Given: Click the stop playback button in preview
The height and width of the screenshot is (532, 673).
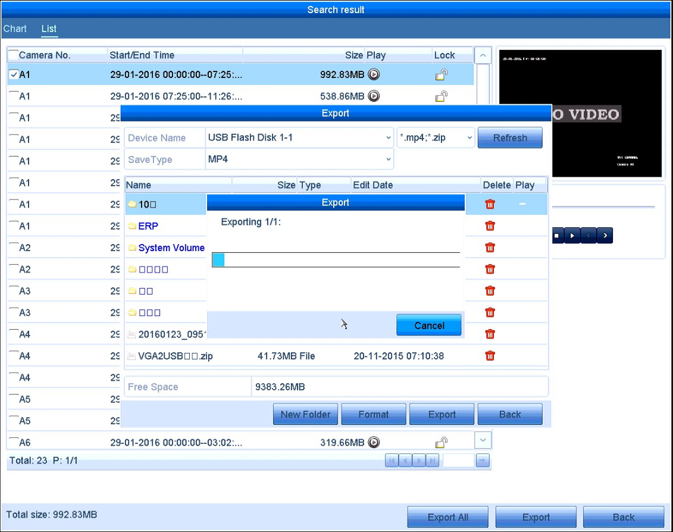Looking at the screenshot, I should point(557,235).
